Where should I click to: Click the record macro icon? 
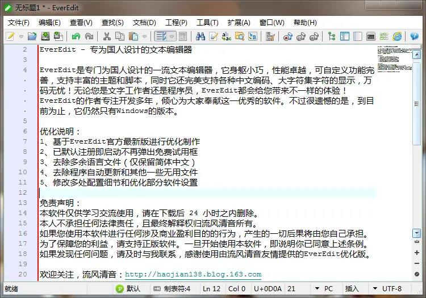[x=288, y=36]
